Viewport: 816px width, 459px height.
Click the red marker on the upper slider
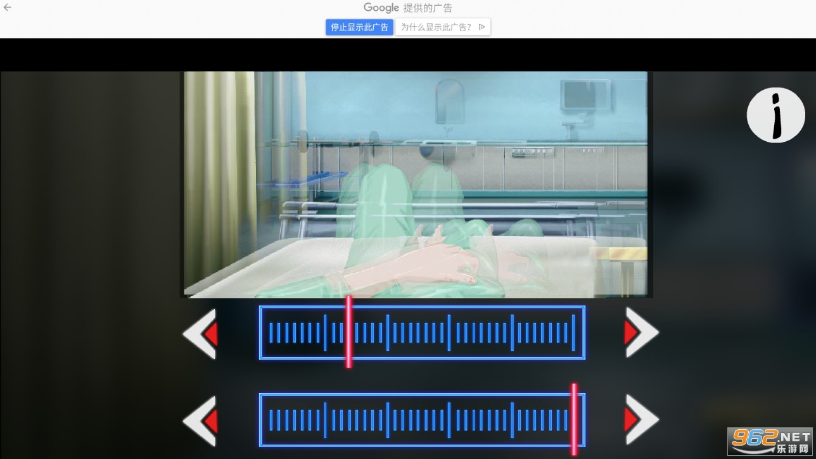pyautogui.click(x=348, y=332)
